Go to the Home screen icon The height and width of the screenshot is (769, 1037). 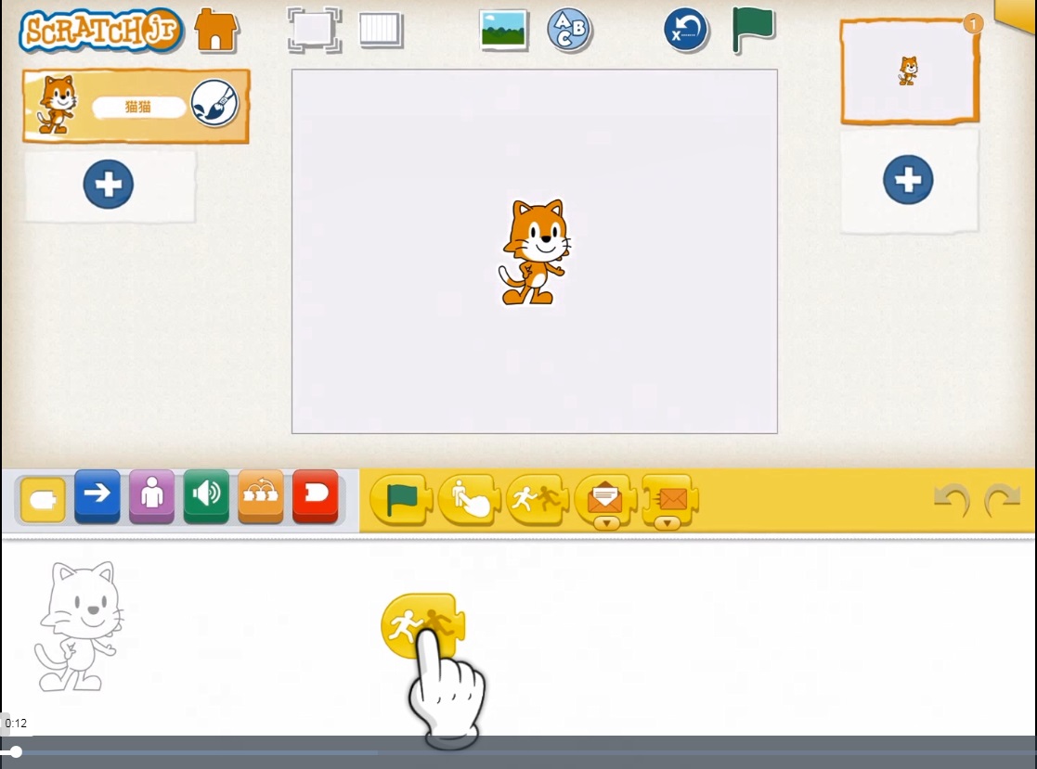click(x=215, y=31)
